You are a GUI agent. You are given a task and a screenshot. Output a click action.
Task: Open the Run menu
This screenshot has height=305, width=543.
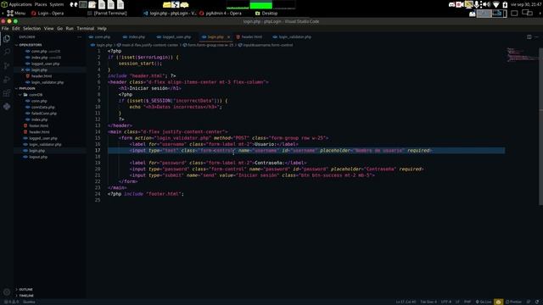70,28
